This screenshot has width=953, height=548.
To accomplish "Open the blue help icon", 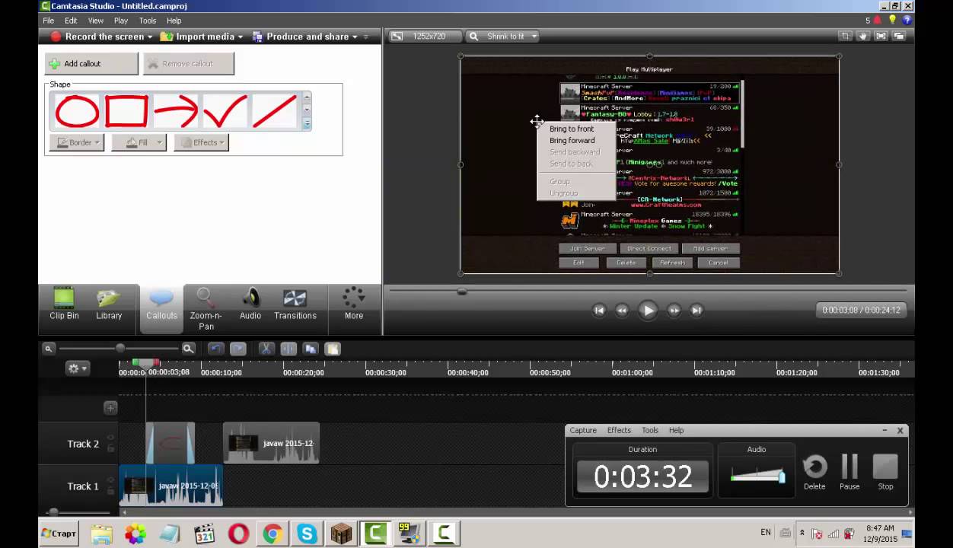I will point(907,21).
